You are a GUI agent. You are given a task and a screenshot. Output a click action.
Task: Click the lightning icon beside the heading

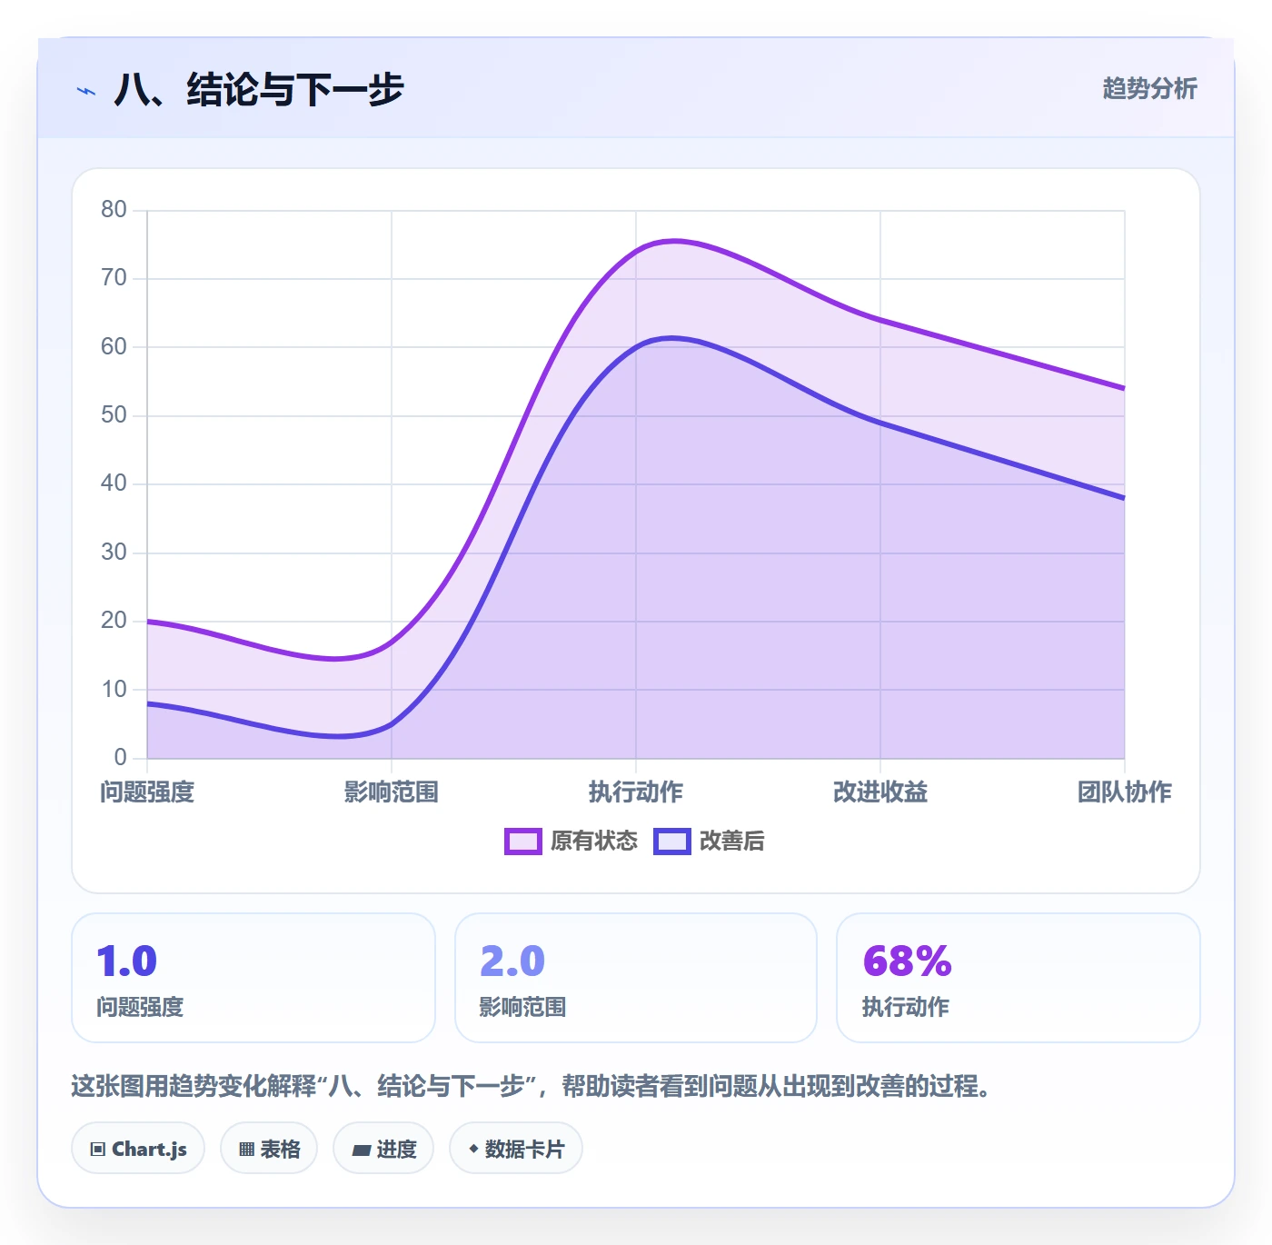[x=86, y=91]
